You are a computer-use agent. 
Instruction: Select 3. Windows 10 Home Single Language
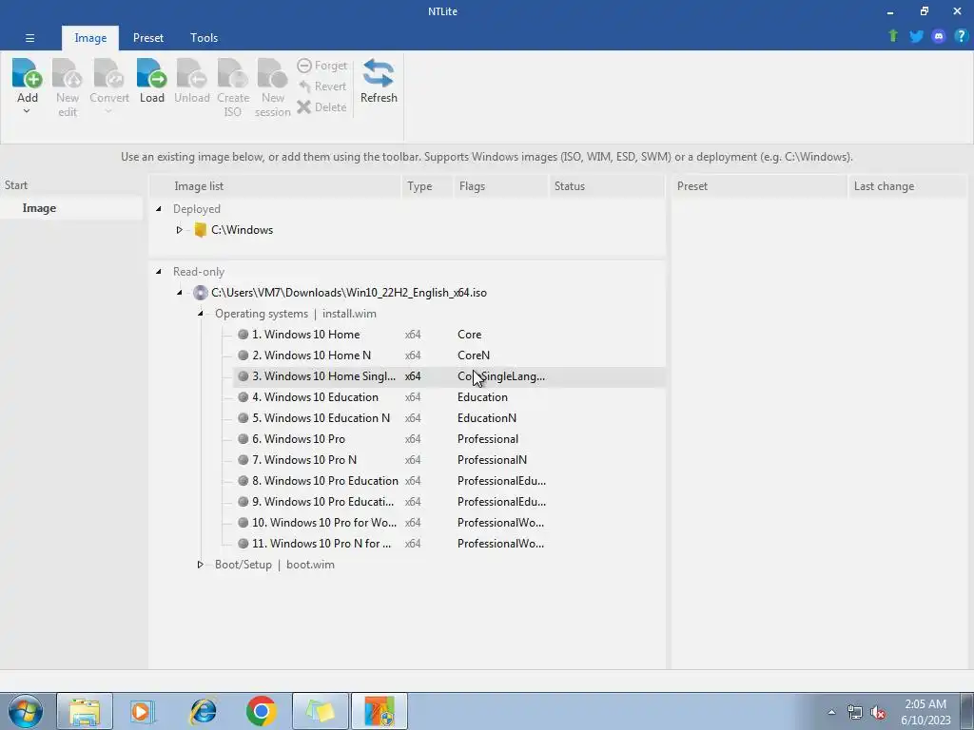[x=449, y=376]
